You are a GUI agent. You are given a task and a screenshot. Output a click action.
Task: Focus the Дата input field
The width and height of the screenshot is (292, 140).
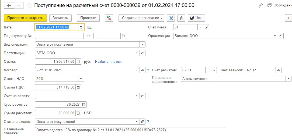point(57,27)
